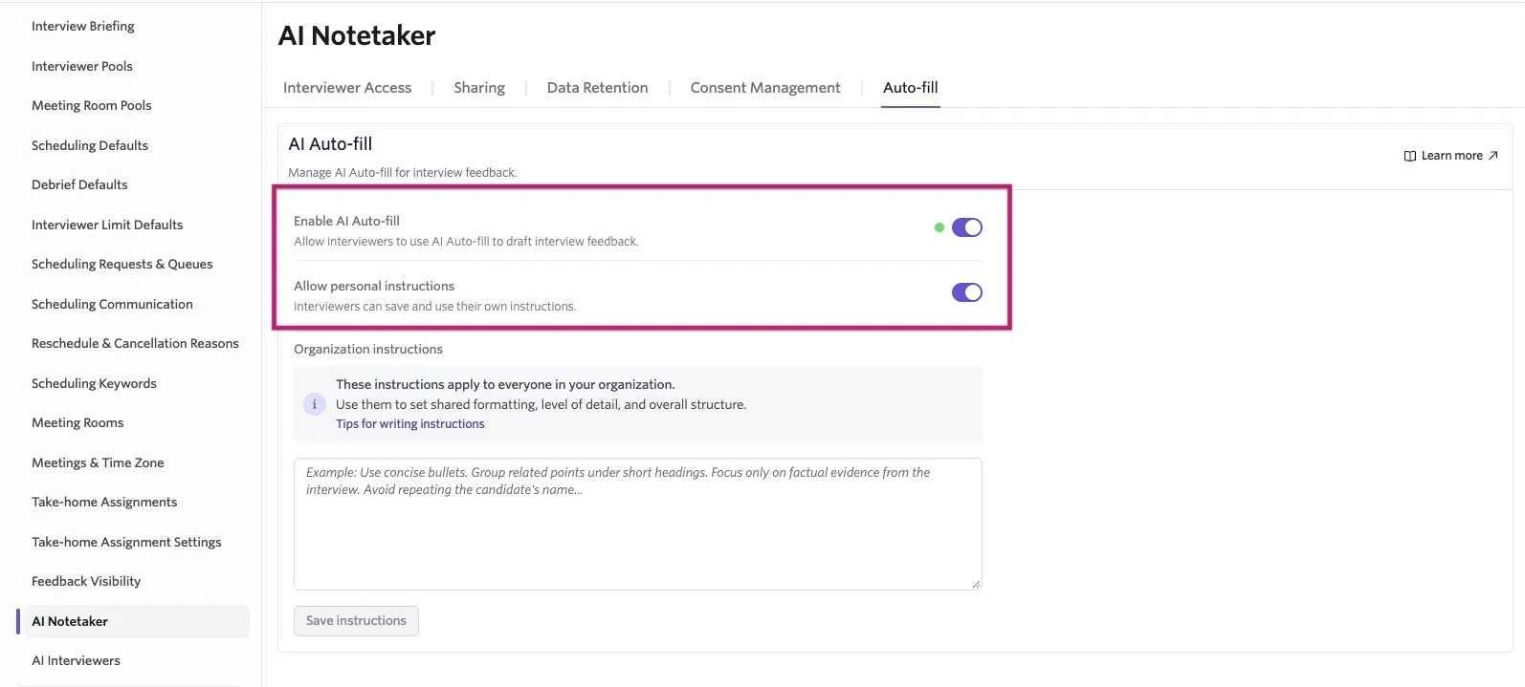Open Interviewer Limit Defaults

point(107,225)
